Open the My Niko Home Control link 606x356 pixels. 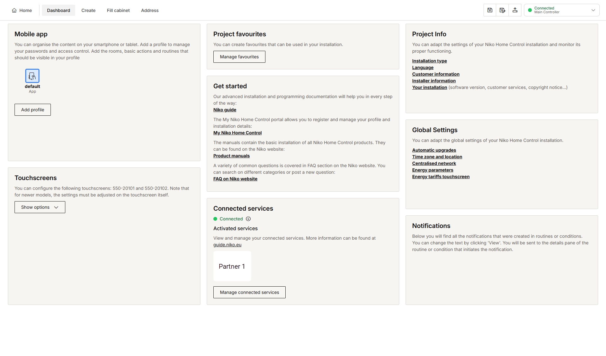point(237,133)
